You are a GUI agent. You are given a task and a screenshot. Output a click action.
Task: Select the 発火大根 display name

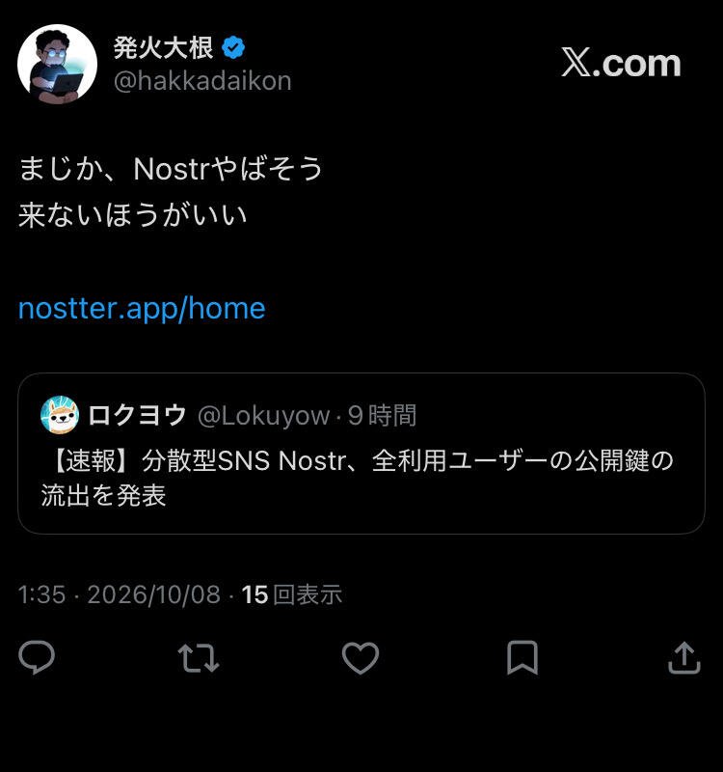163,47
